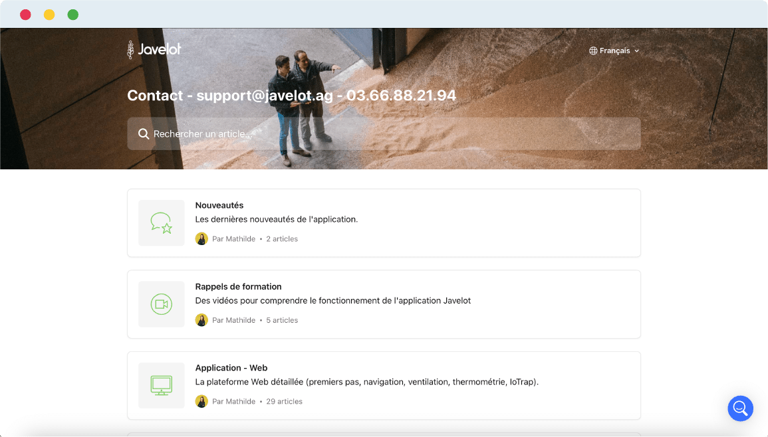This screenshot has height=437, width=768.
Task: Click the green macOS maximize window button
Action: pos(73,15)
